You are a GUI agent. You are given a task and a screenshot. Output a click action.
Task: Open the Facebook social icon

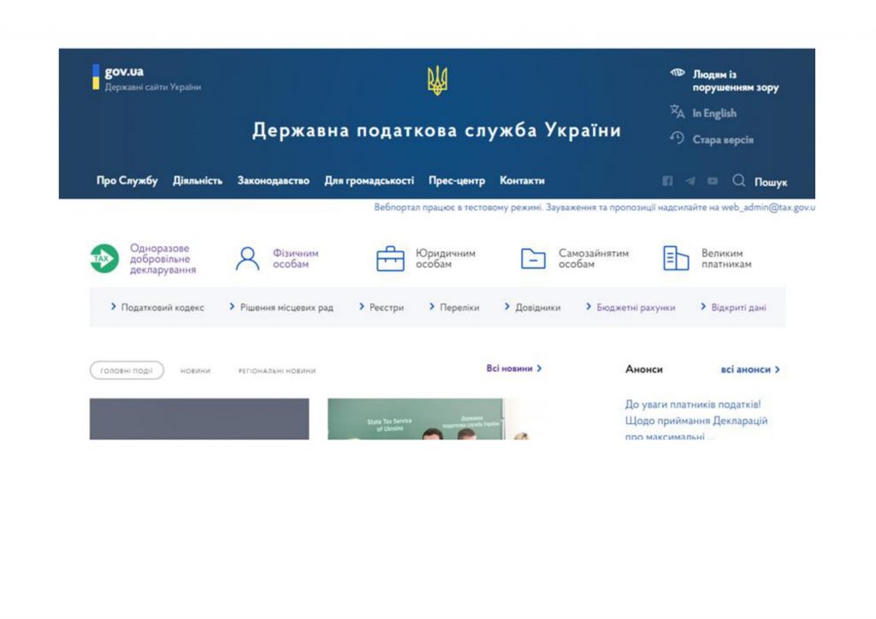click(667, 181)
